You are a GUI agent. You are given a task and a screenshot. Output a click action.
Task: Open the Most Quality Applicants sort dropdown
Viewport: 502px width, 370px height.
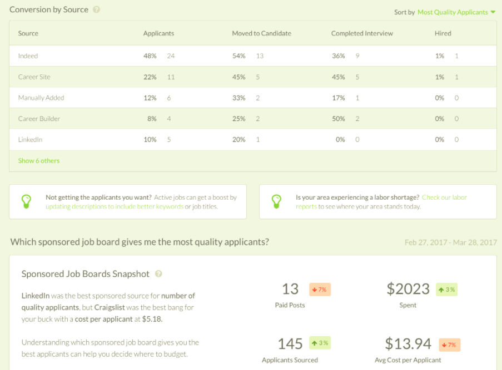[x=452, y=12]
